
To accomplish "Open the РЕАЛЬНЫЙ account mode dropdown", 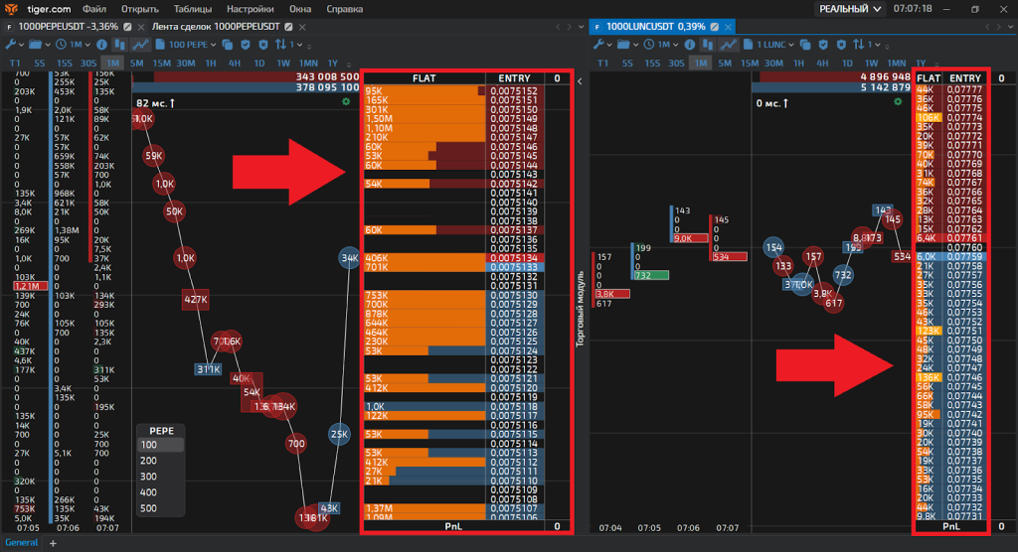I will [850, 9].
